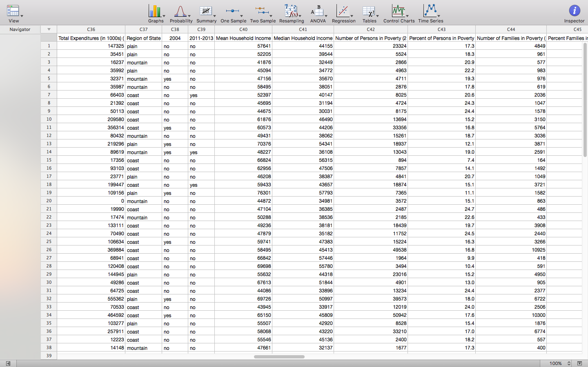Select the 'Total Expenditures (in 1000s)' name cell
Viewport: 588px width, 367px height.
[91, 38]
